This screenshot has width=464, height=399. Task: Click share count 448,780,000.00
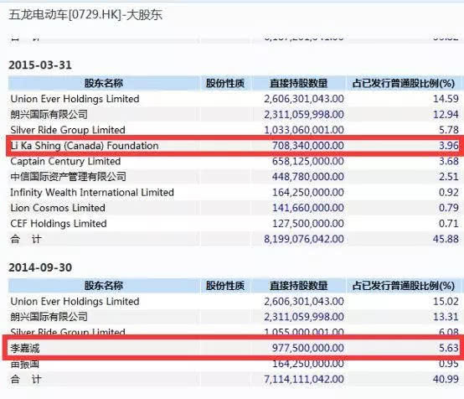(307, 177)
